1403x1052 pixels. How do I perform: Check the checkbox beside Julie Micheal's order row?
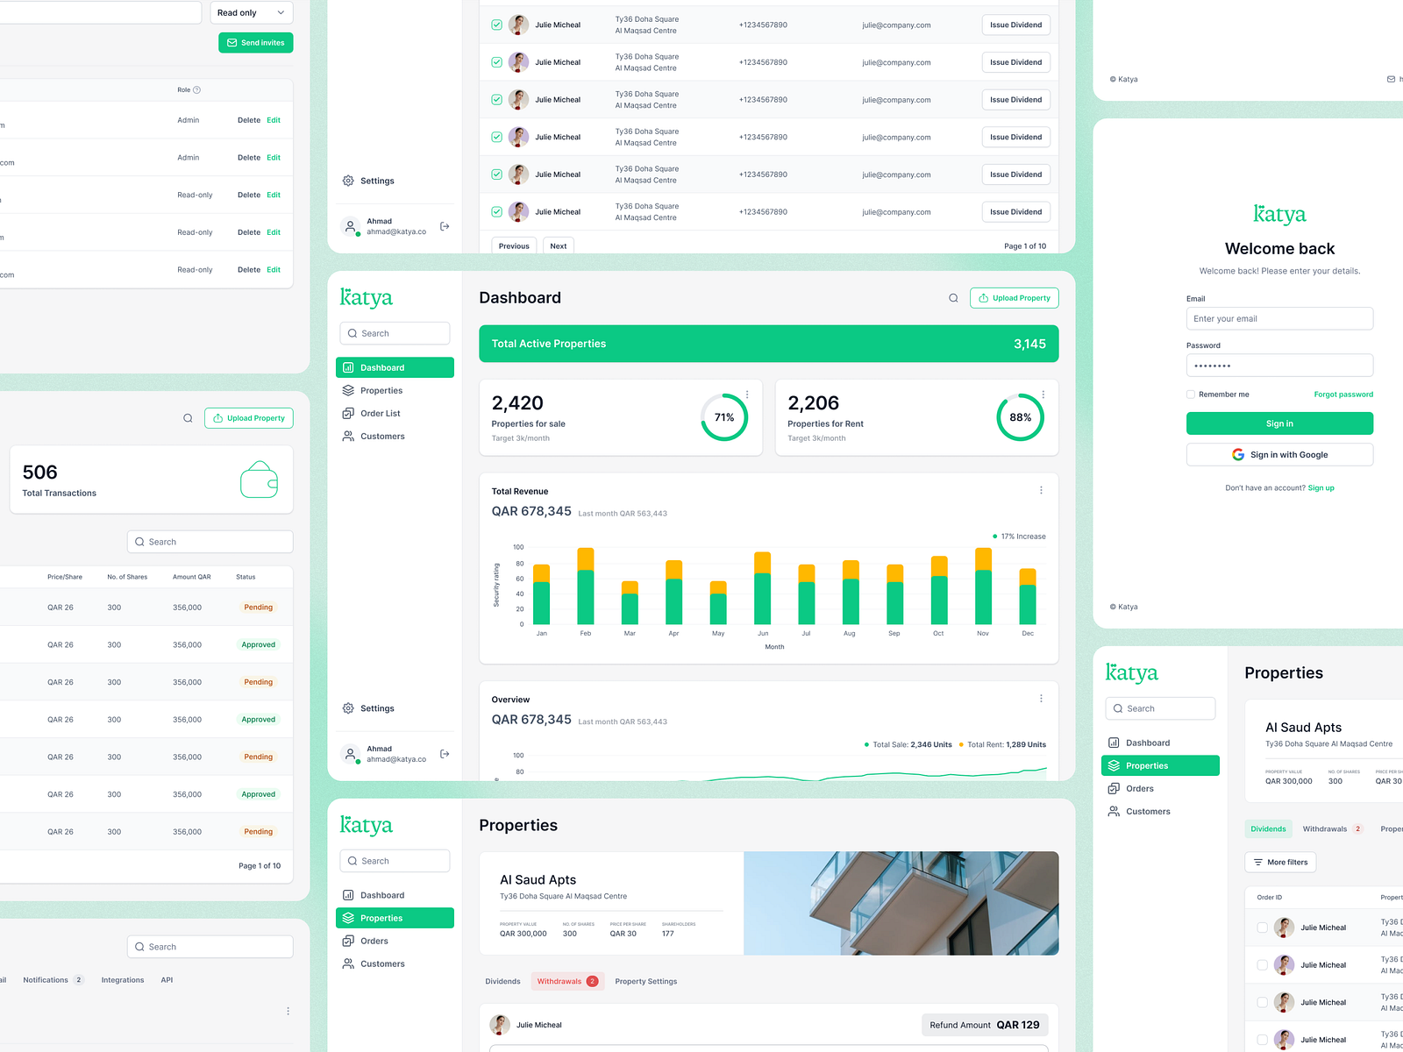pyautogui.click(x=1263, y=928)
